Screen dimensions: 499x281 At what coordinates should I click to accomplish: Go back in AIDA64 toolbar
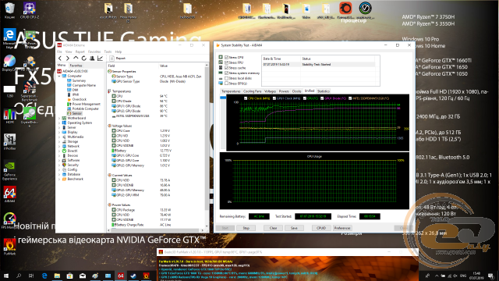click(x=60, y=59)
